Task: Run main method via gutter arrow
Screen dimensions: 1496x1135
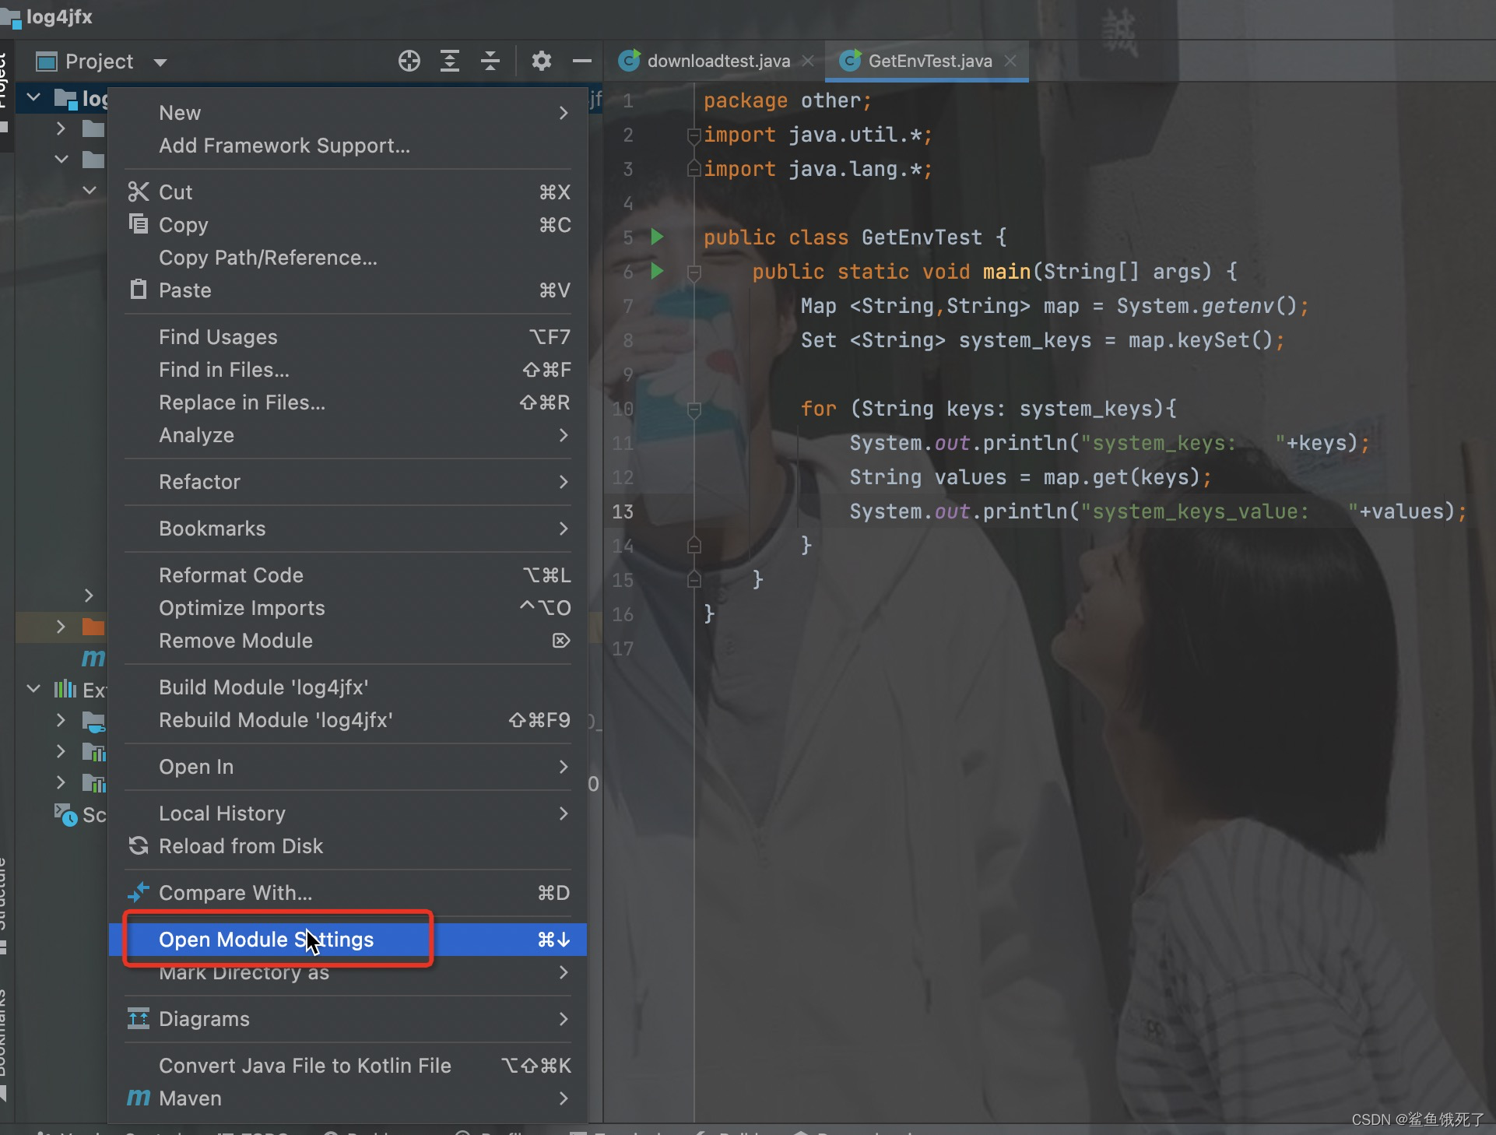Action: [657, 271]
